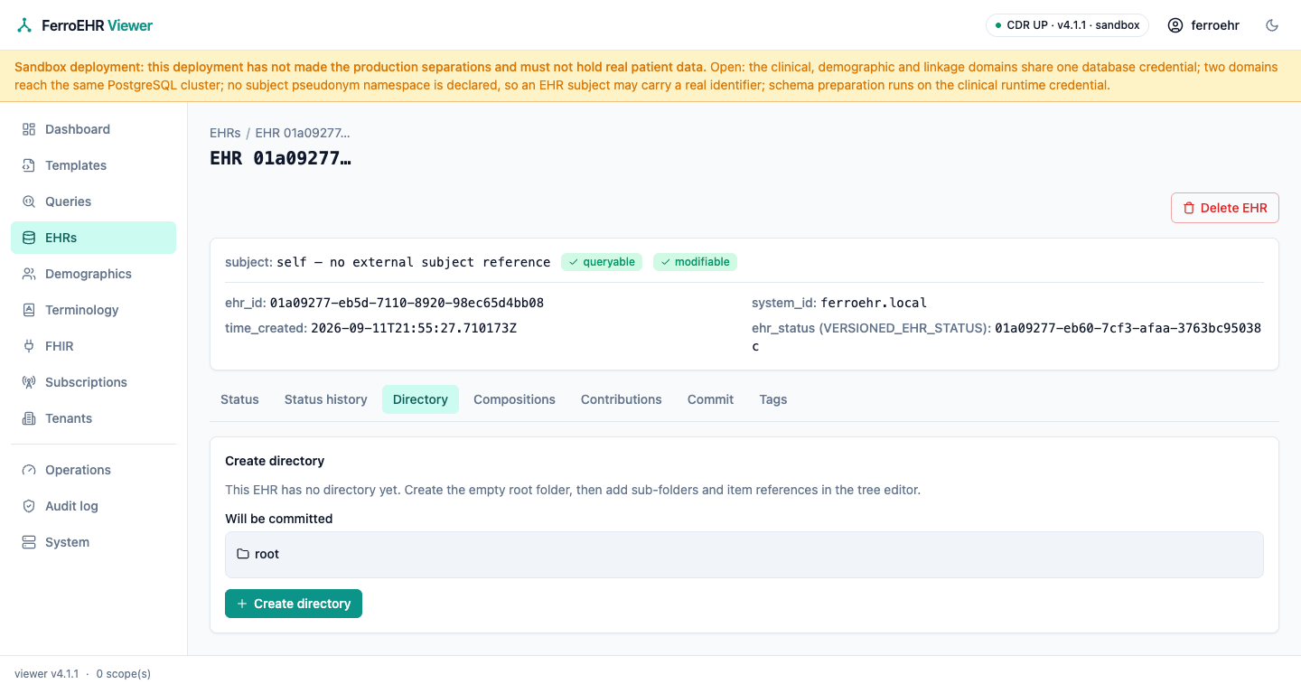Click the queryable status badge
1301x684 pixels.
602,262
